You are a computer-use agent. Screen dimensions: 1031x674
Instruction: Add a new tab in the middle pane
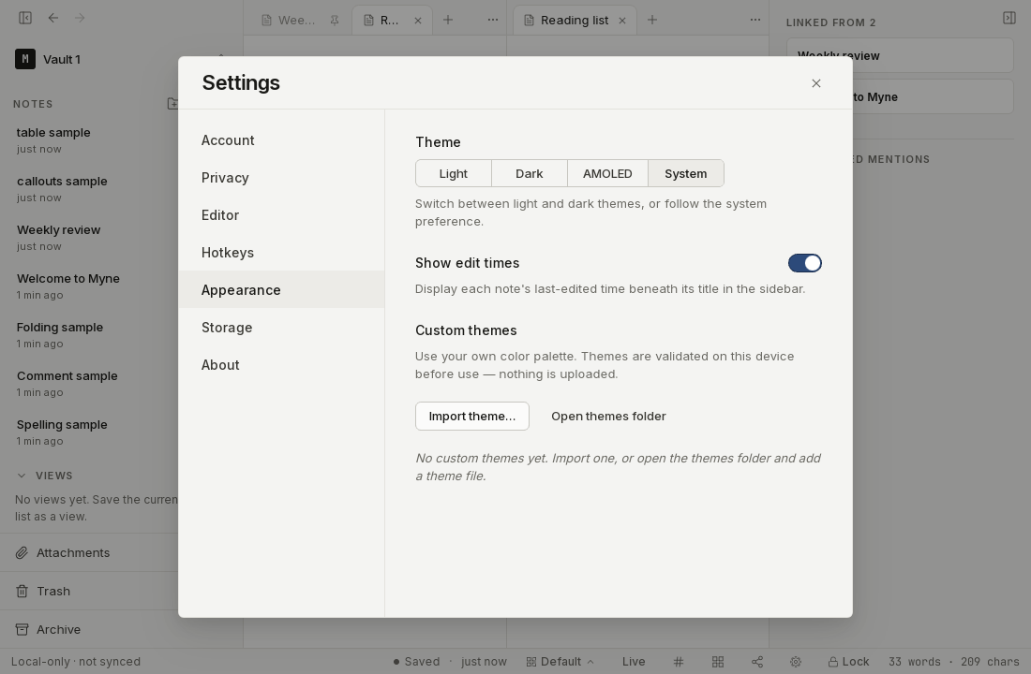[x=448, y=20]
